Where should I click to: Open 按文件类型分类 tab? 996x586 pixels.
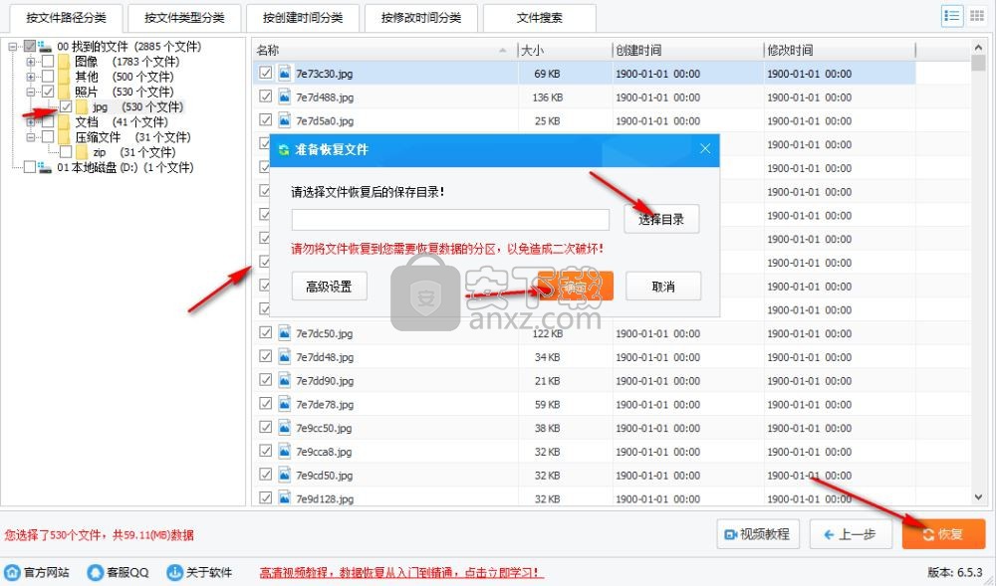(184, 18)
